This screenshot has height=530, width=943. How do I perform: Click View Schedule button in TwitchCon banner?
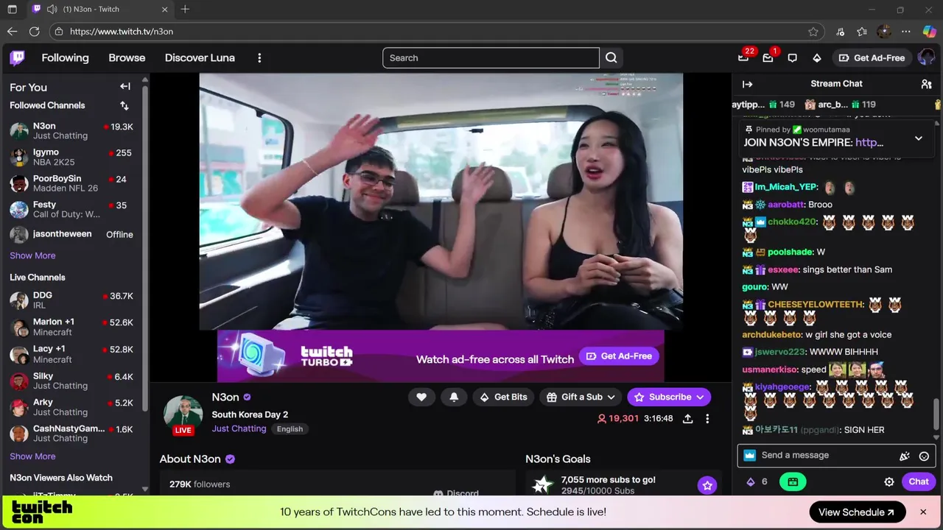coord(857,512)
